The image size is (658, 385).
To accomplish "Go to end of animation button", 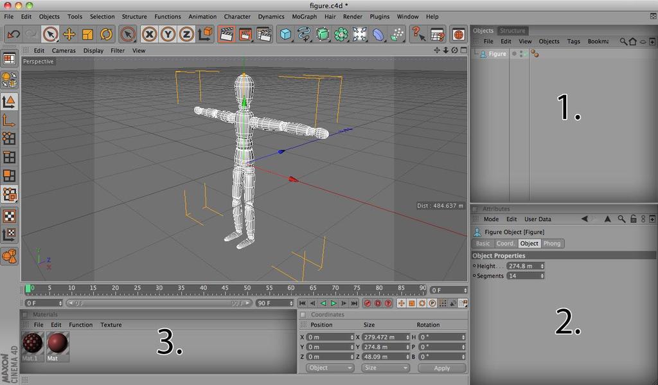I will tap(354, 303).
